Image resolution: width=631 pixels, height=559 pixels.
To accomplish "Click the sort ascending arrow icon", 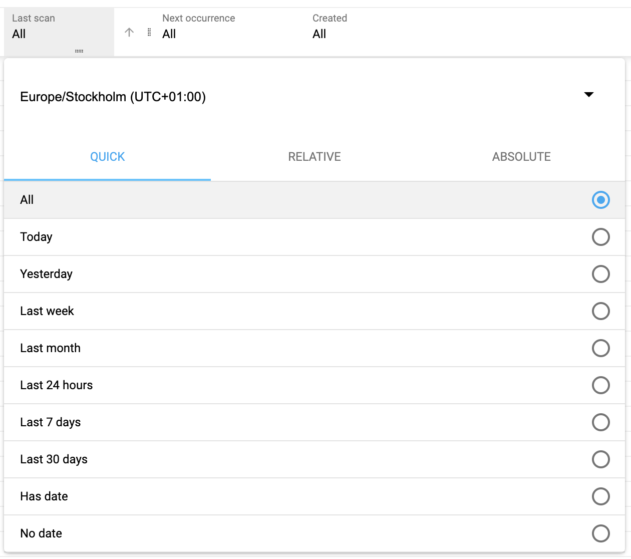I will 129,32.
